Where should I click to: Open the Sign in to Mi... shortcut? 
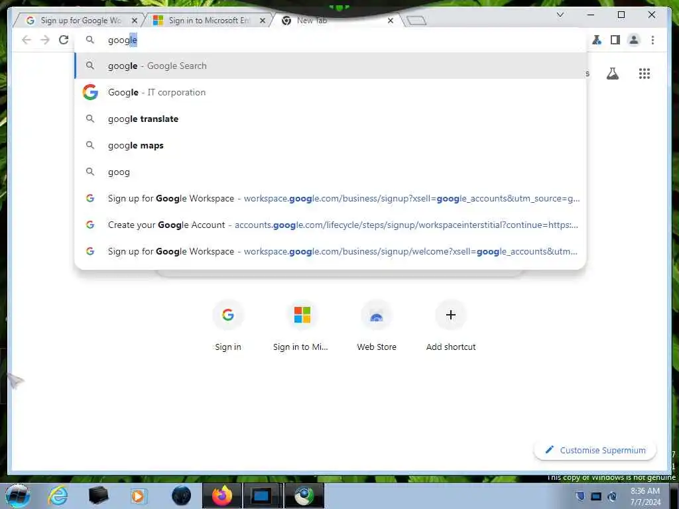[x=302, y=325]
